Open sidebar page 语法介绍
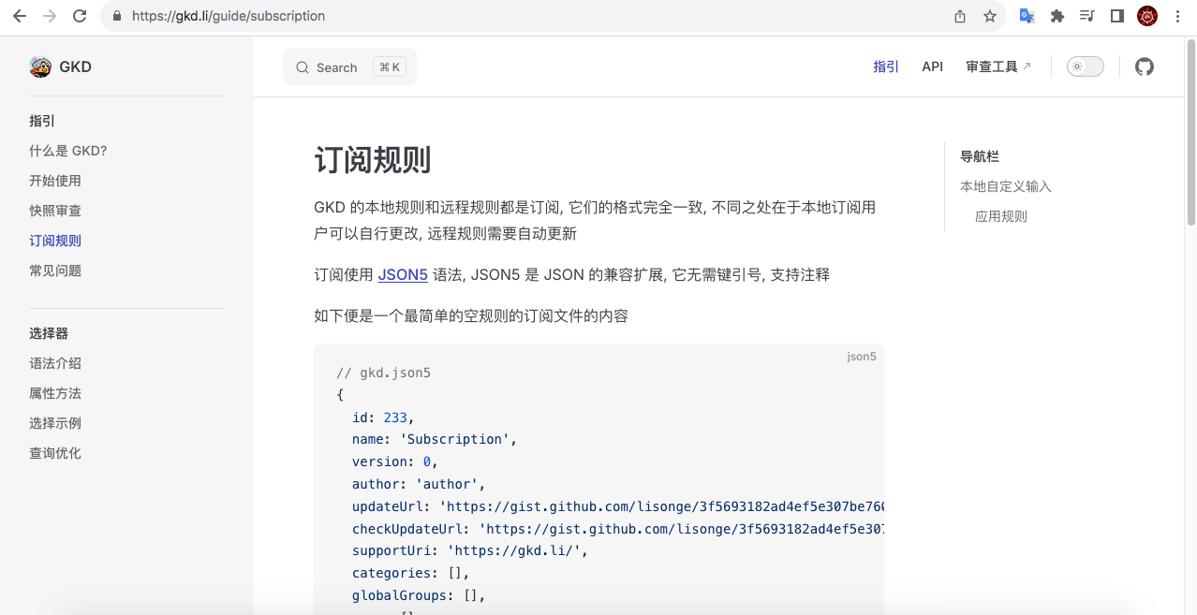 [55, 363]
